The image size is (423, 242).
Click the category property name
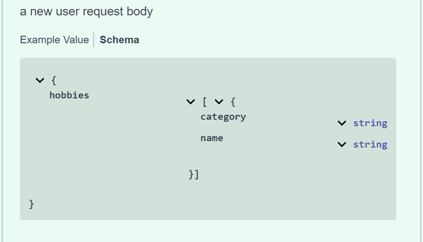223,117
